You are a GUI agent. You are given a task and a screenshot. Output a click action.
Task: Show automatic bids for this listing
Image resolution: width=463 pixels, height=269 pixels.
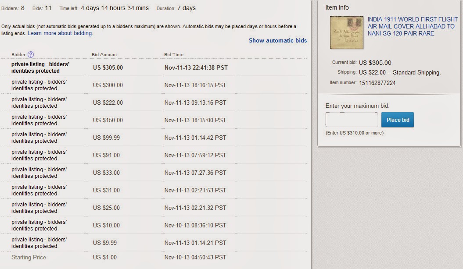277,40
